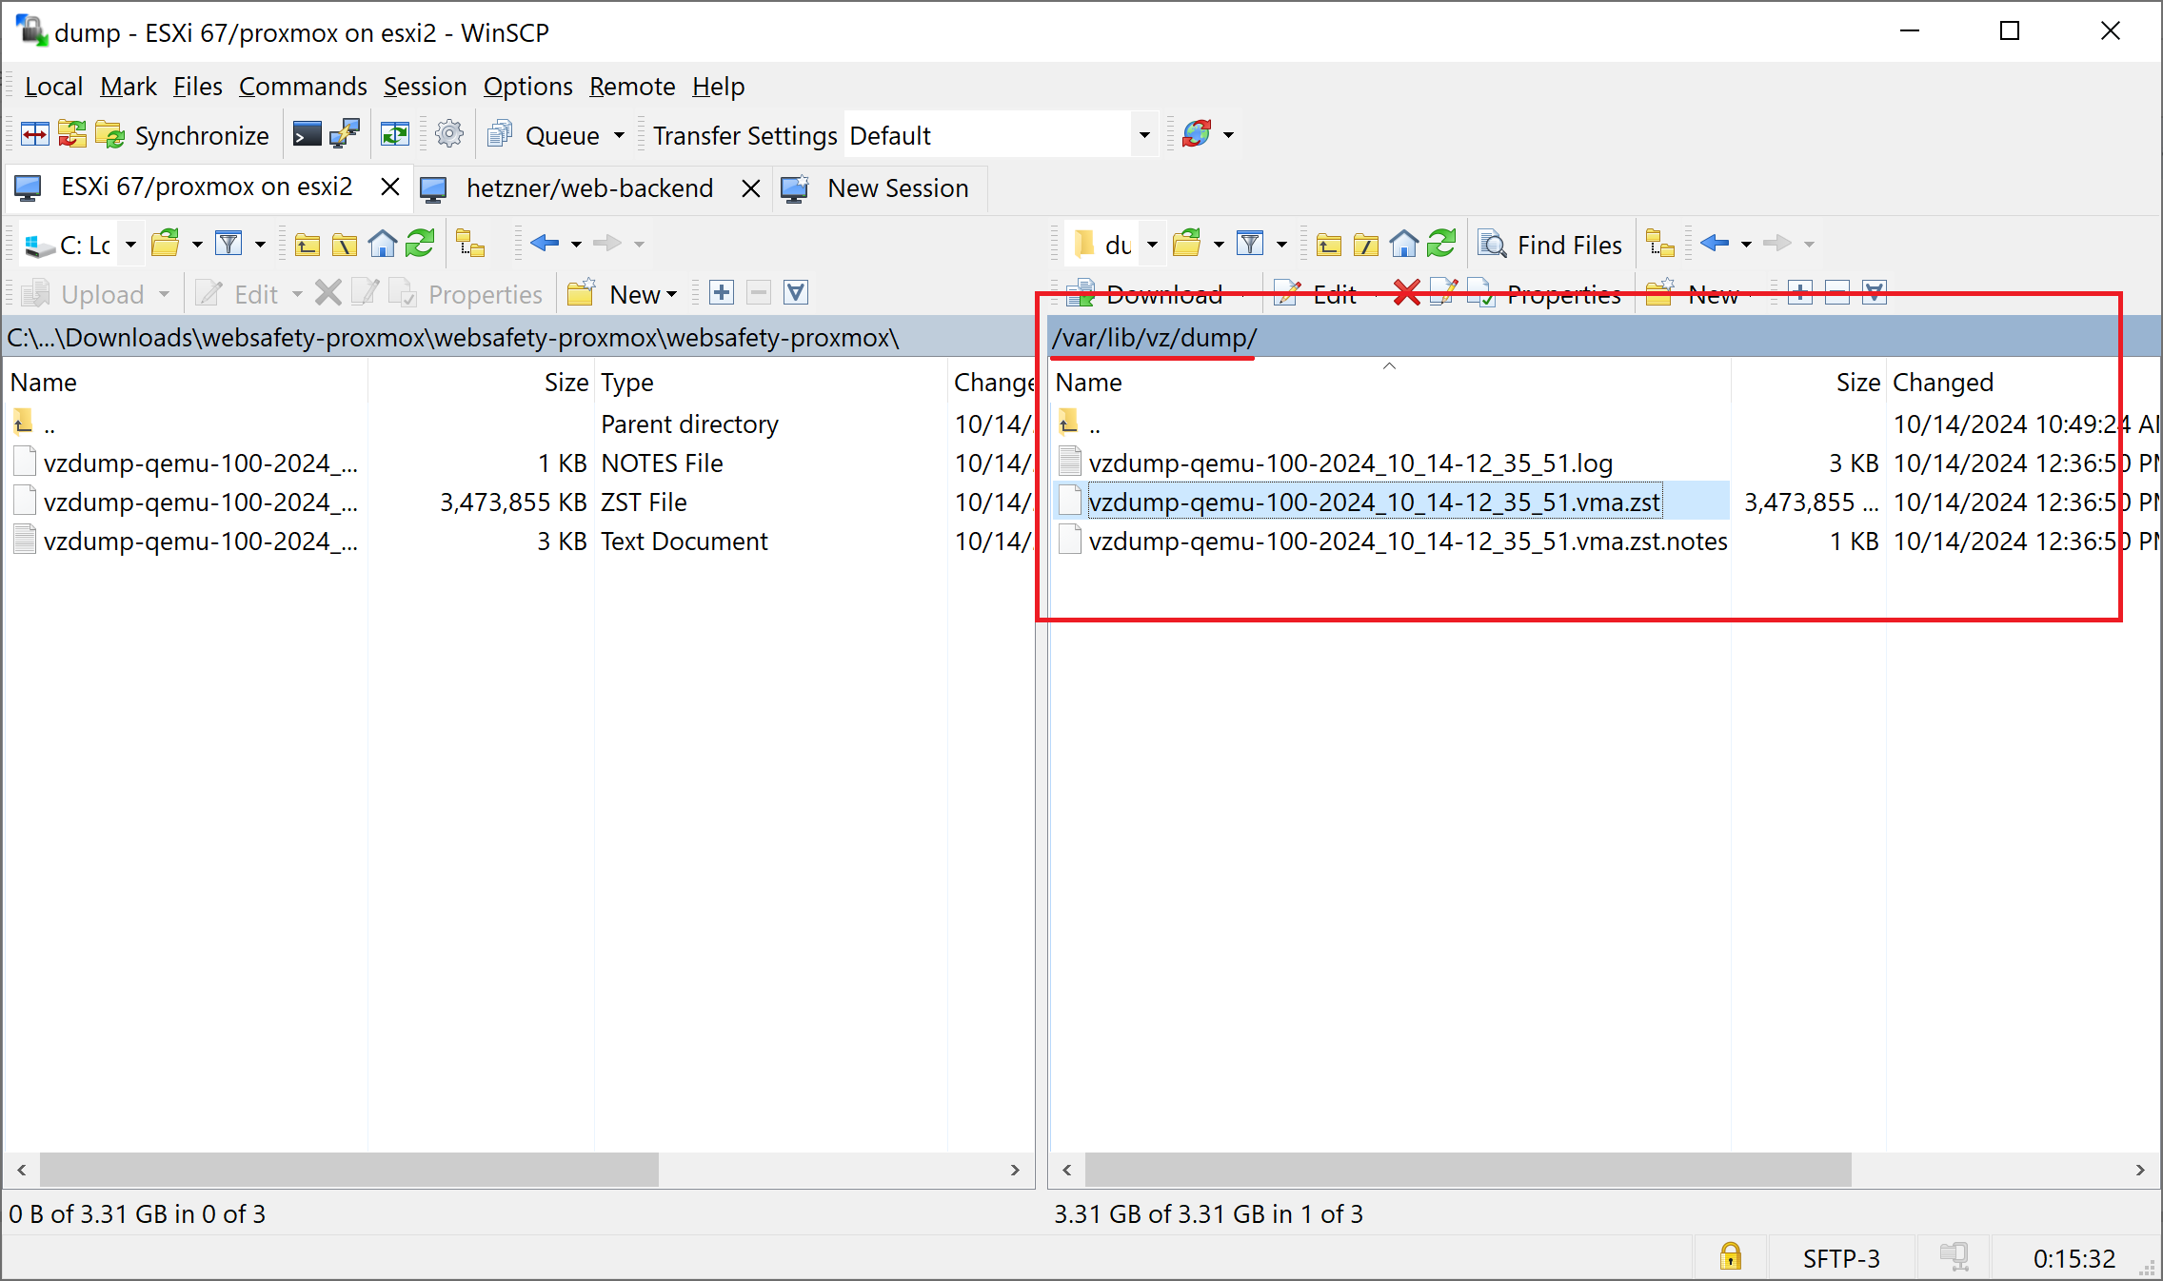Viewport: 2163px width, 1281px height.
Task: Click remote panel Filter icon
Action: pyautogui.click(x=1250, y=245)
